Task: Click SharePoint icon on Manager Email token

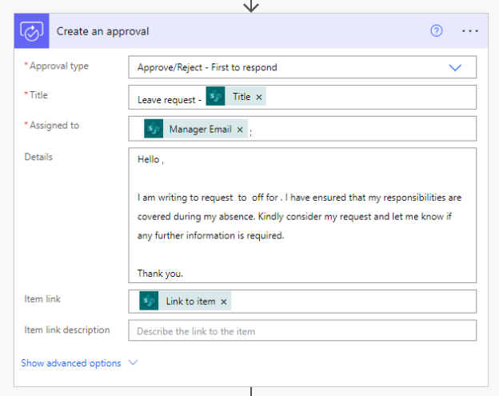Action: pyautogui.click(x=154, y=129)
